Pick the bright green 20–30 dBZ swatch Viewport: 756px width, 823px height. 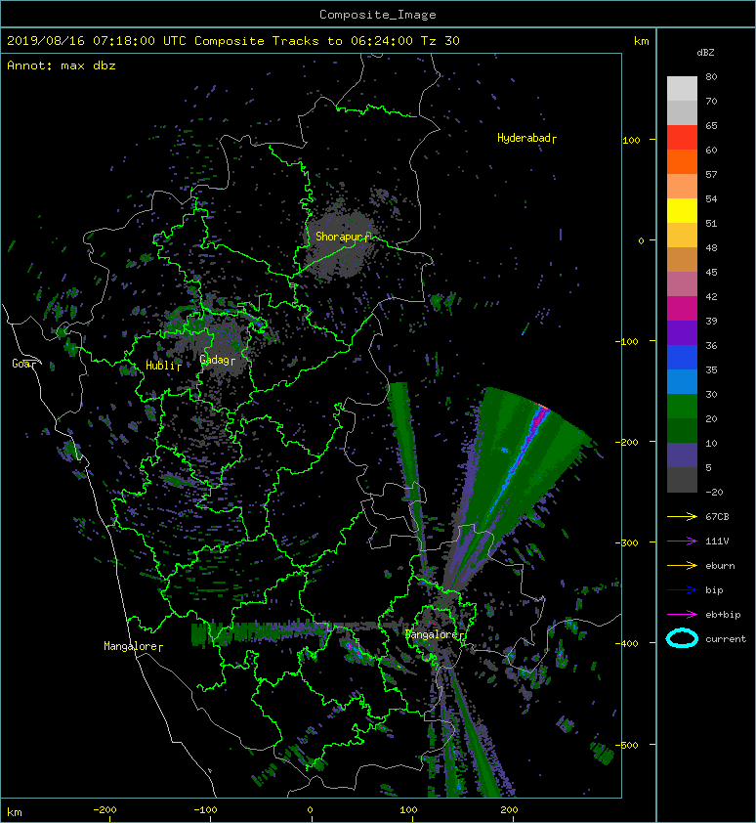click(x=682, y=406)
